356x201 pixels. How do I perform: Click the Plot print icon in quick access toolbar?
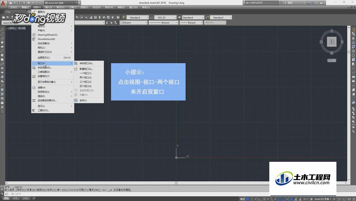(x=29, y=3)
